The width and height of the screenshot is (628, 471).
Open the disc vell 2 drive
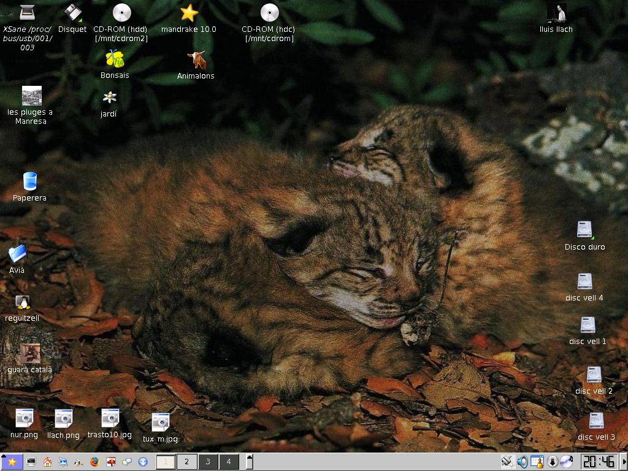pos(594,375)
